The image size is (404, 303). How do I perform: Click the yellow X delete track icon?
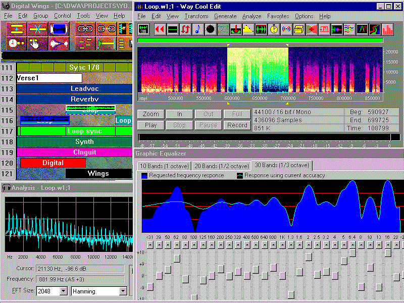(37, 29)
